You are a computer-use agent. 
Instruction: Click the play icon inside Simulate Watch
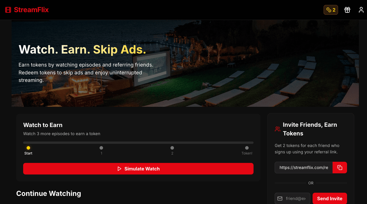pos(120,168)
